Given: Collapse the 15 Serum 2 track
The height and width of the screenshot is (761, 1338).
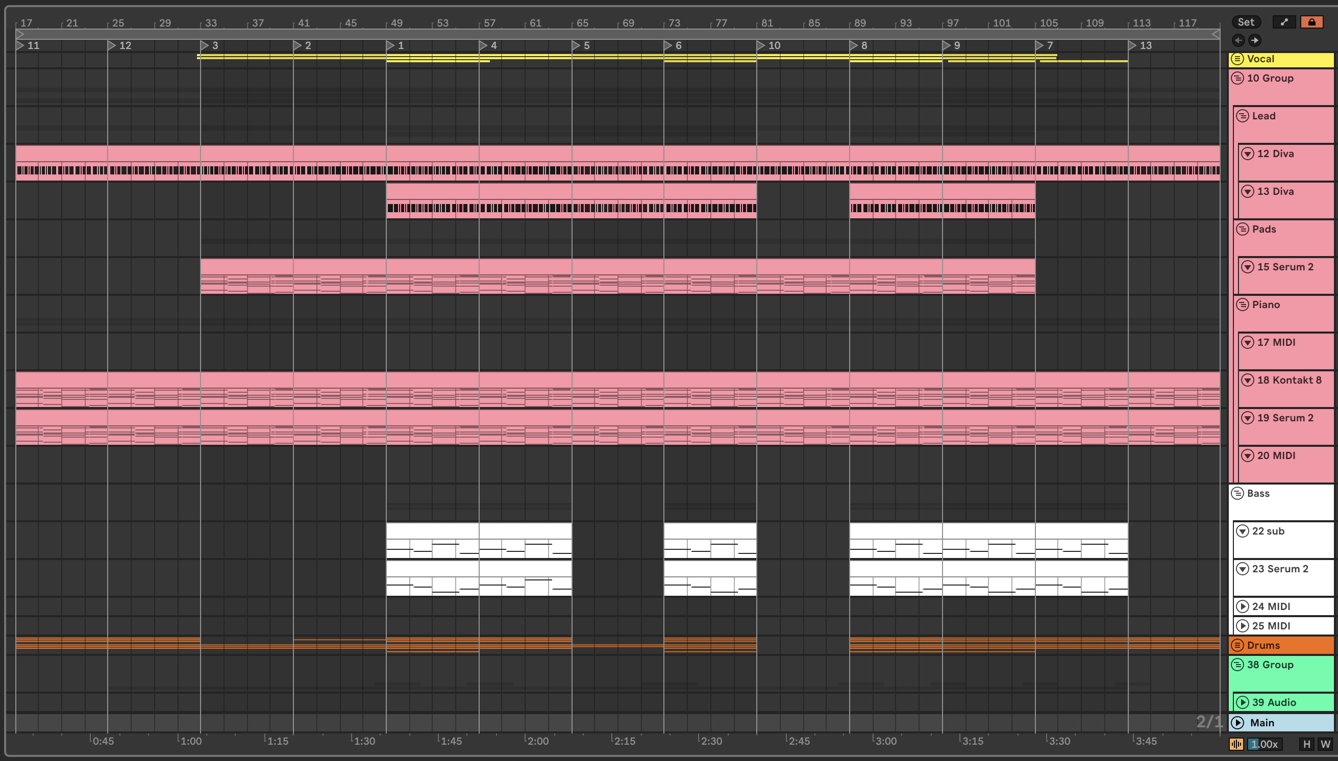Looking at the screenshot, I should (1248, 267).
